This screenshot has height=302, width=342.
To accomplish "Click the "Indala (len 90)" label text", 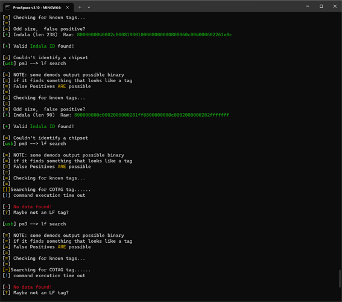I will coord(34,115).
